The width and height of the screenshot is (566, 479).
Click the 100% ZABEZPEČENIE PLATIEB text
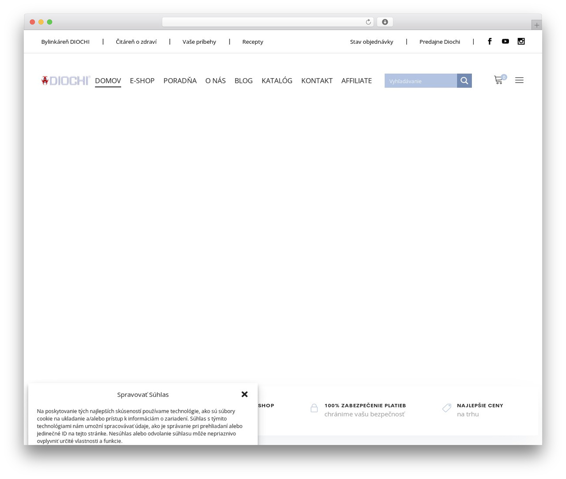tap(365, 406)
